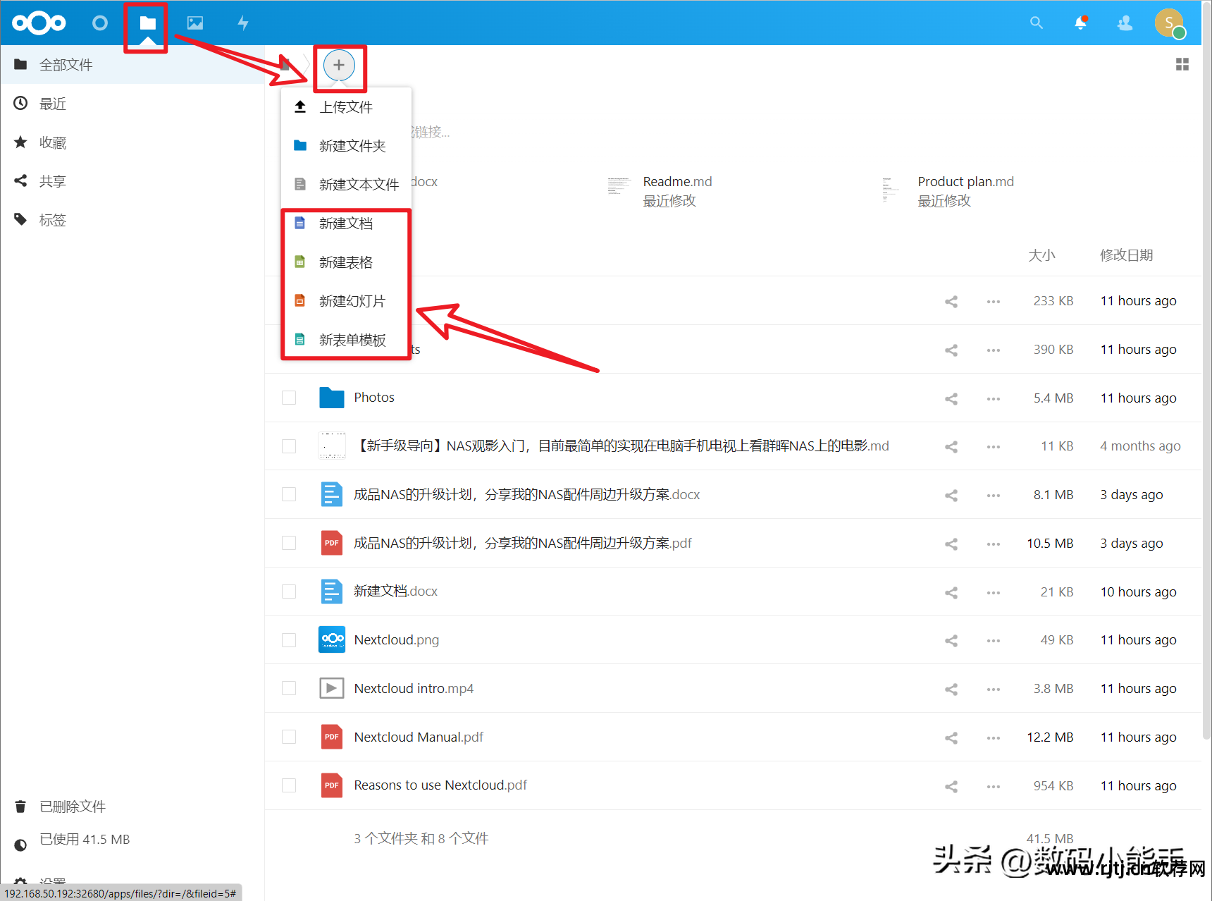Open the search magnifier
This screenshot has width=1212, height=901.
(1036, 23)
